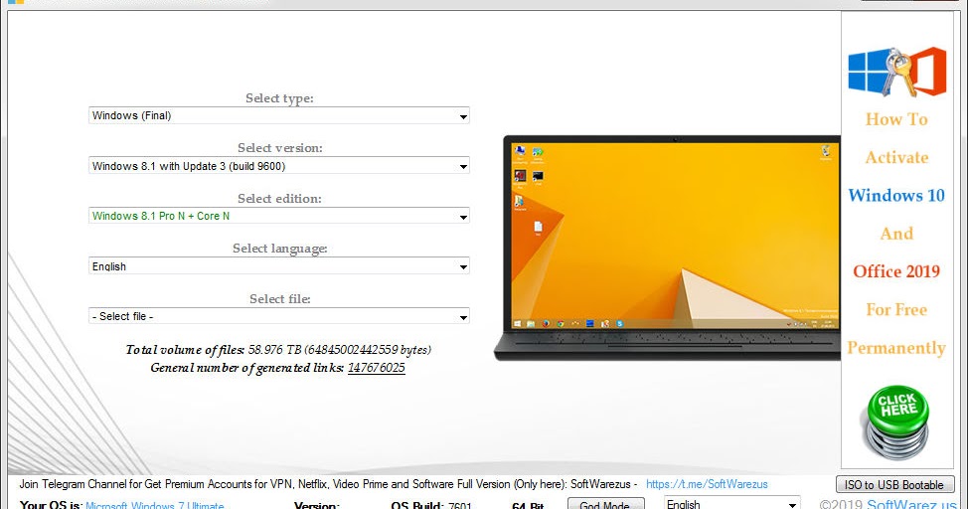The image size is (968, 509).
Task: Click the 'Windows 10' banner text
Action: point(896,195)
